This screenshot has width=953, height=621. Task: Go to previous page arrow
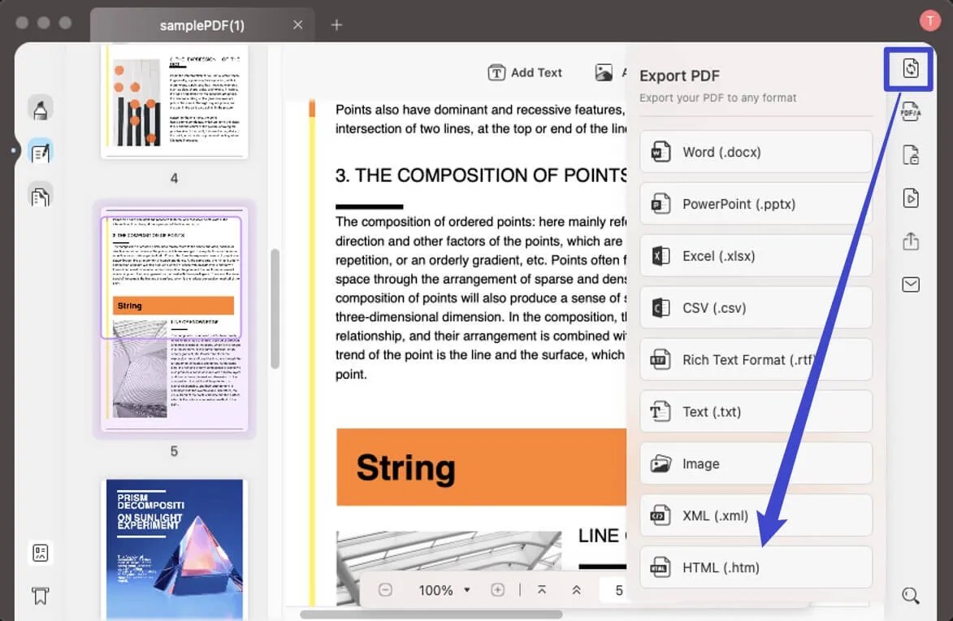click(576, 590)
